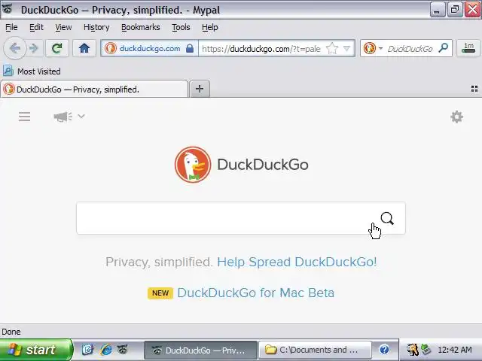This screenshot has height=361, width=482.
Task: Show all tabs grid icon
Action: coord(474,89)
